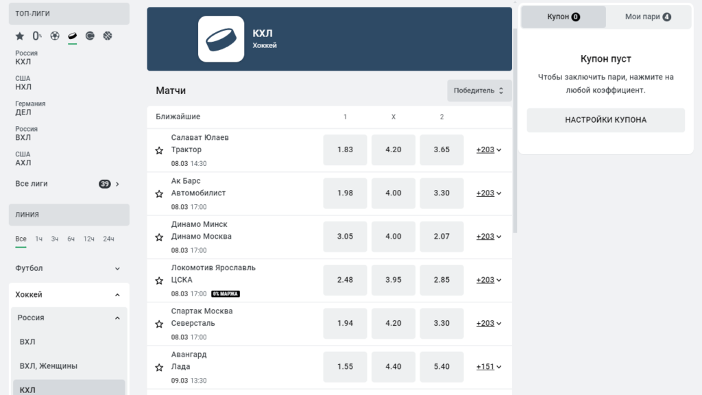Open Россия ВХЛ in top leagues

click(x=27, y=134)
